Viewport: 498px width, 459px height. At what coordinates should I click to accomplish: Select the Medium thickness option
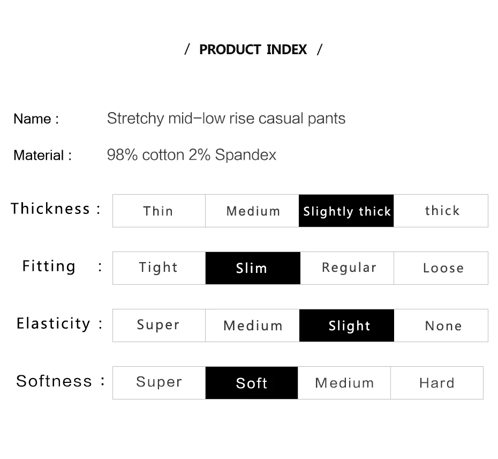point(252,211)
